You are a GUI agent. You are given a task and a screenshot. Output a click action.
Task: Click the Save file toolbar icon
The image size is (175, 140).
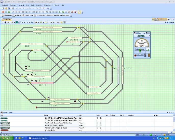pos(9,8)
